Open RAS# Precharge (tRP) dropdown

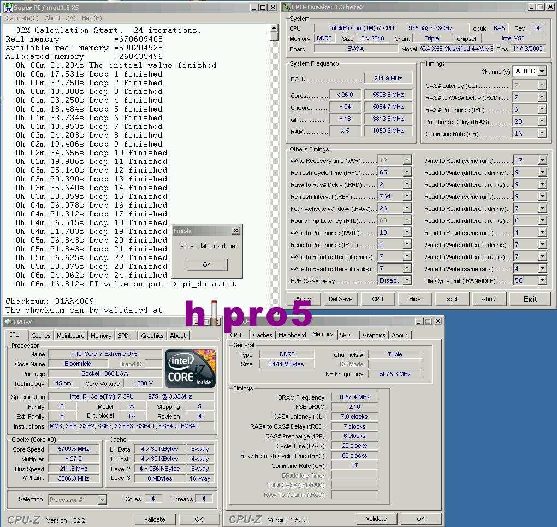point(542,109)
